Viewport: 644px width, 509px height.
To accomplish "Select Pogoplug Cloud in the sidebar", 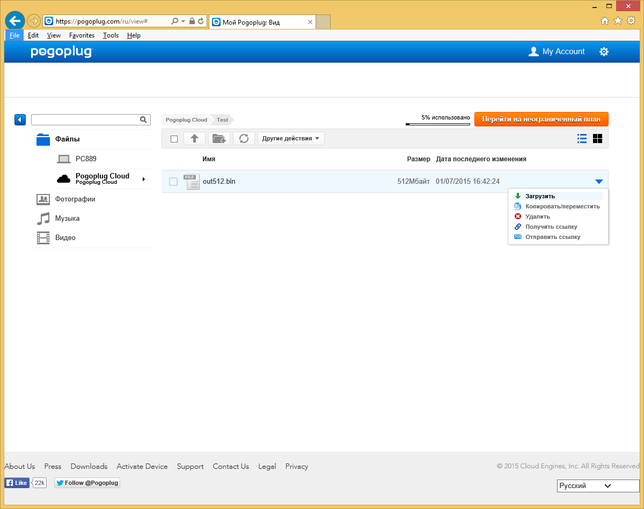I will [102, 178].
